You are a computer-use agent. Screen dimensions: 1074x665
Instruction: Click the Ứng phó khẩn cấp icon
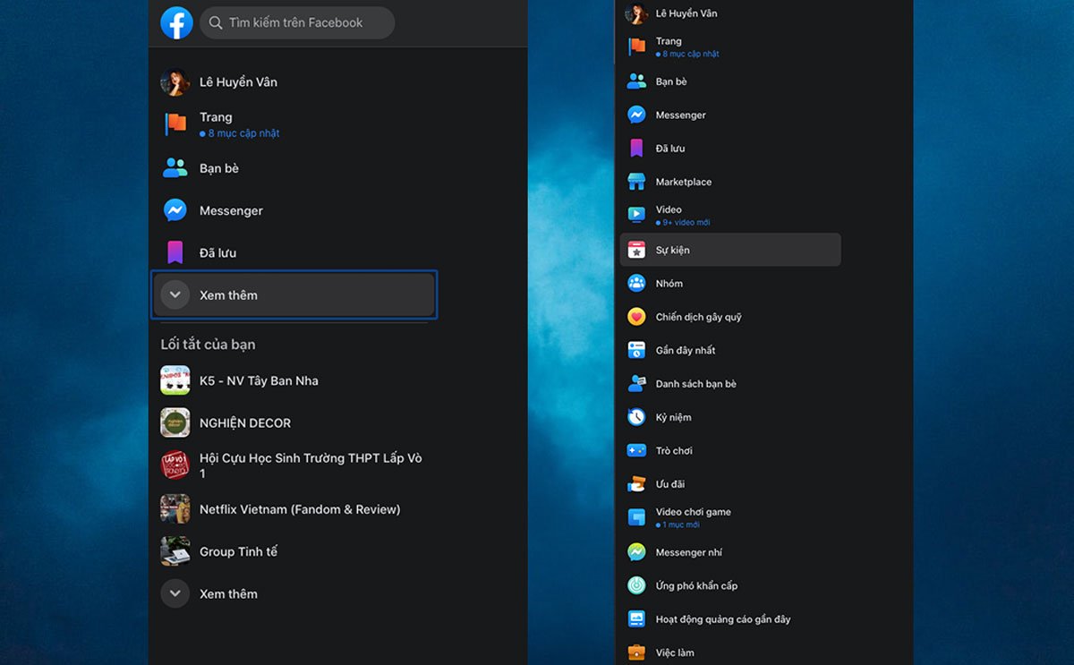click(636, 585)
